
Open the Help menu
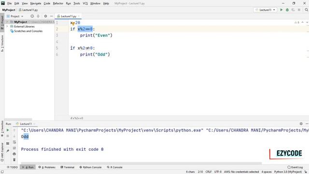point(106,3)
